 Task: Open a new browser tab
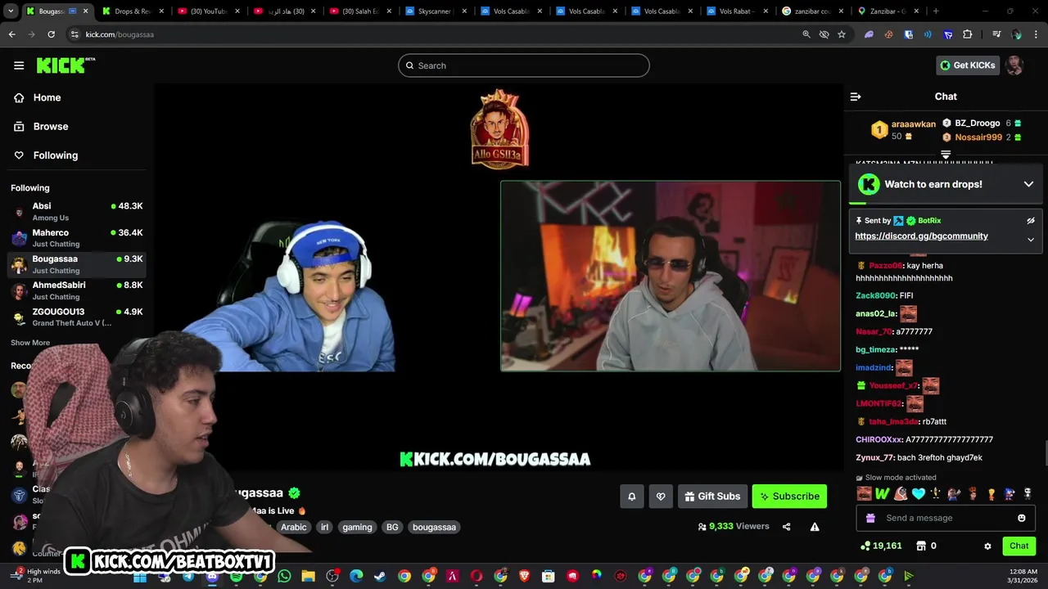[935, 11]
